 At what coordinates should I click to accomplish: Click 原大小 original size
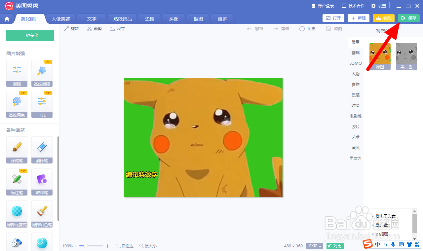pyautogui.click(x=148, y=246)
